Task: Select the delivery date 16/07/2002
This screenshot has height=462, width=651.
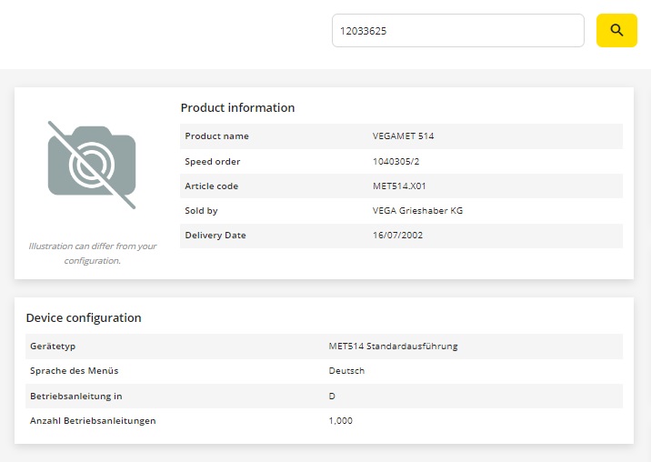Action: [x=397, y=236]
